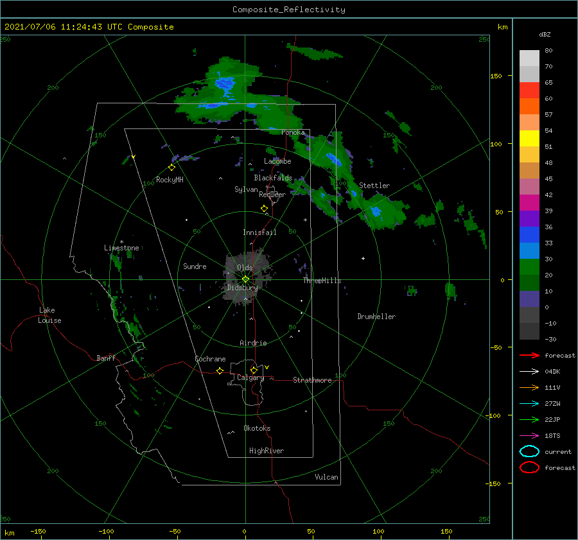Click the orange 111V arrow legend icon

[529, 387]
